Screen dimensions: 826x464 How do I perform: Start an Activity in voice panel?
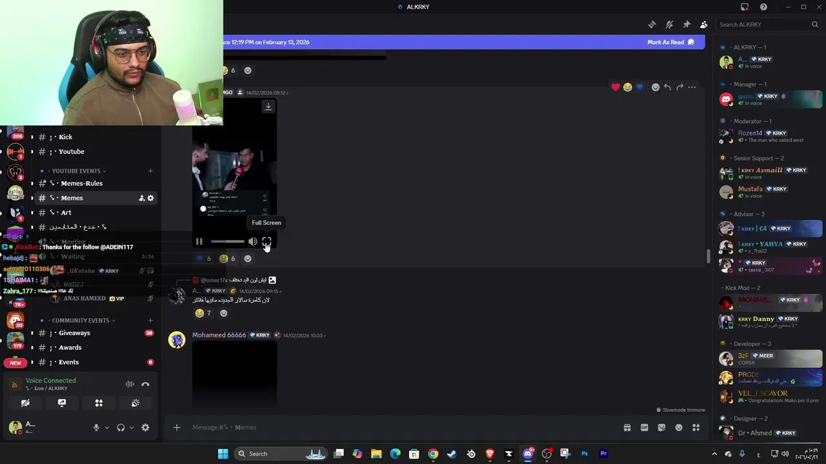coord(99,403)
